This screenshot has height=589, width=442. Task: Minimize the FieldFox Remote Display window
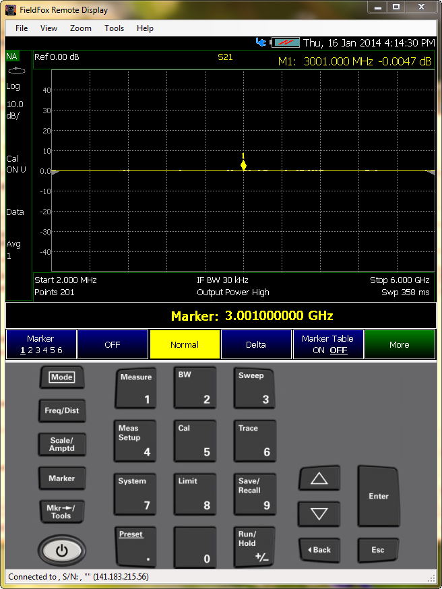click(378, 7)
